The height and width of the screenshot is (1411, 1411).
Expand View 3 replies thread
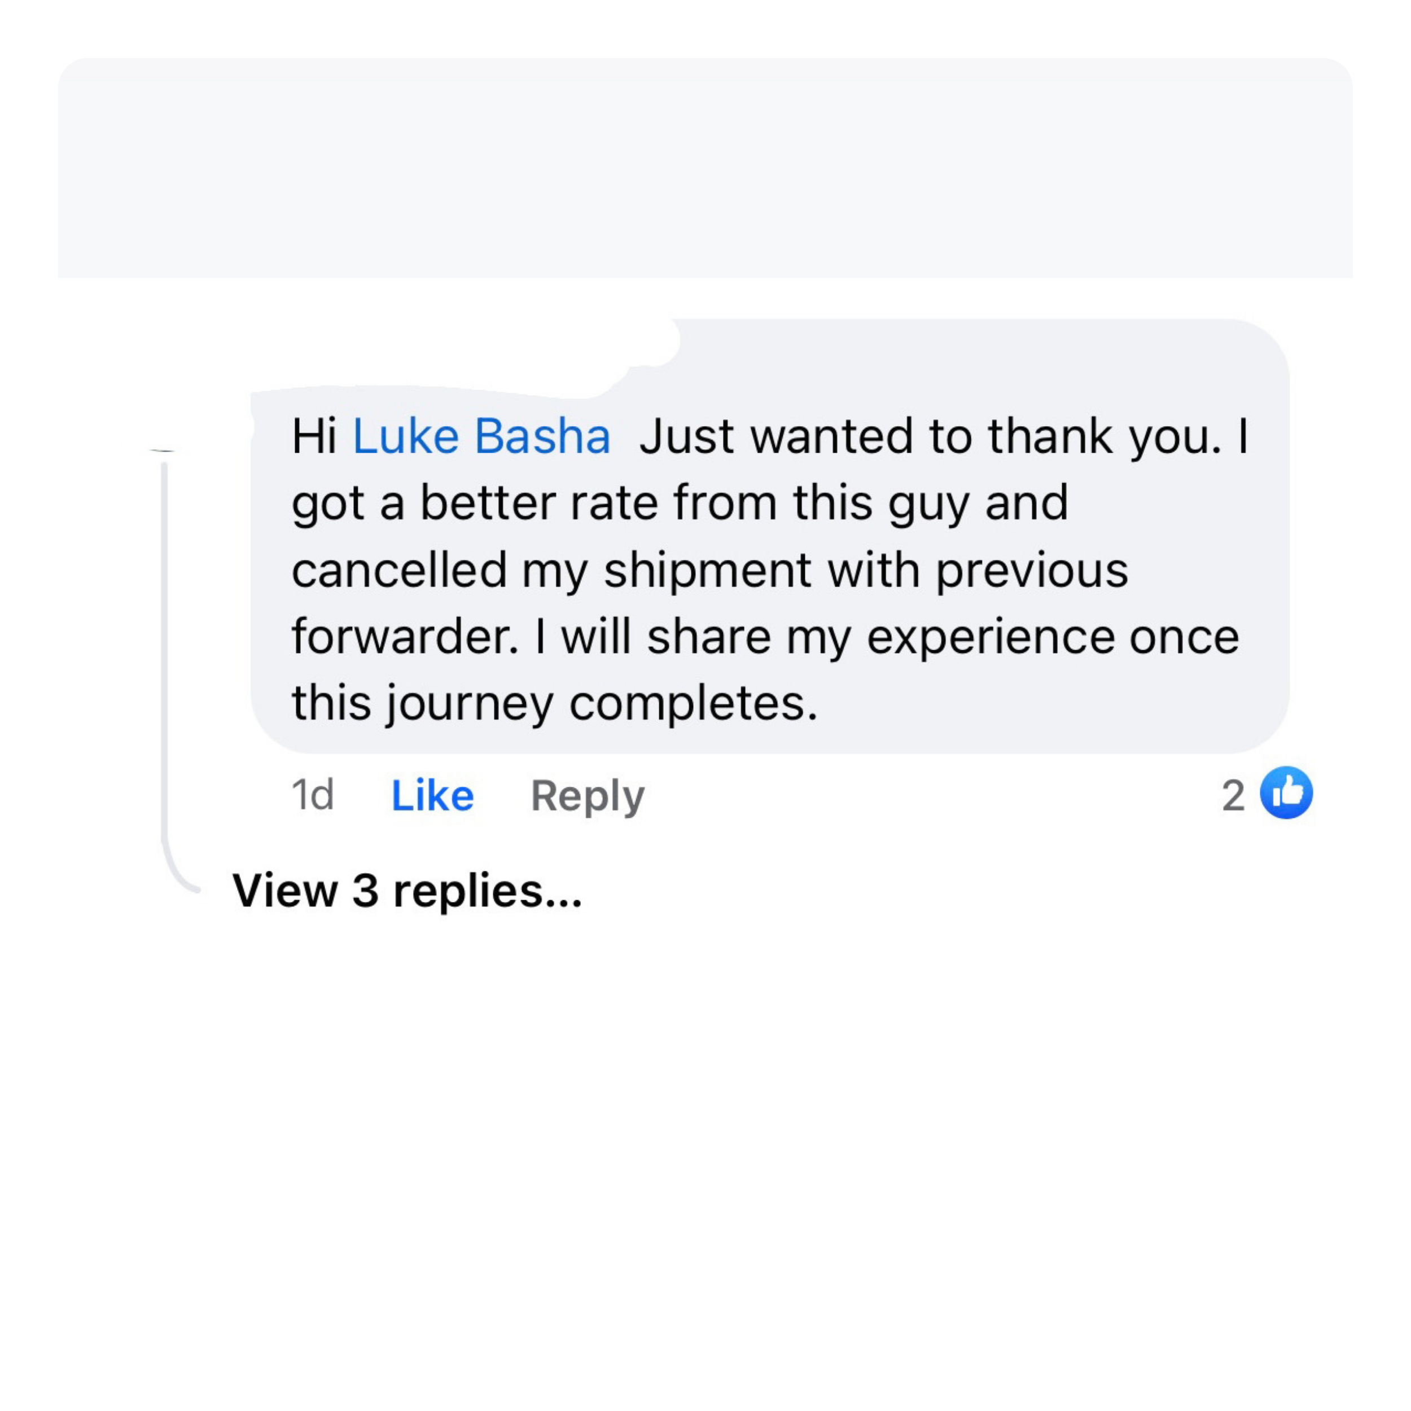[x=407, y=891]
